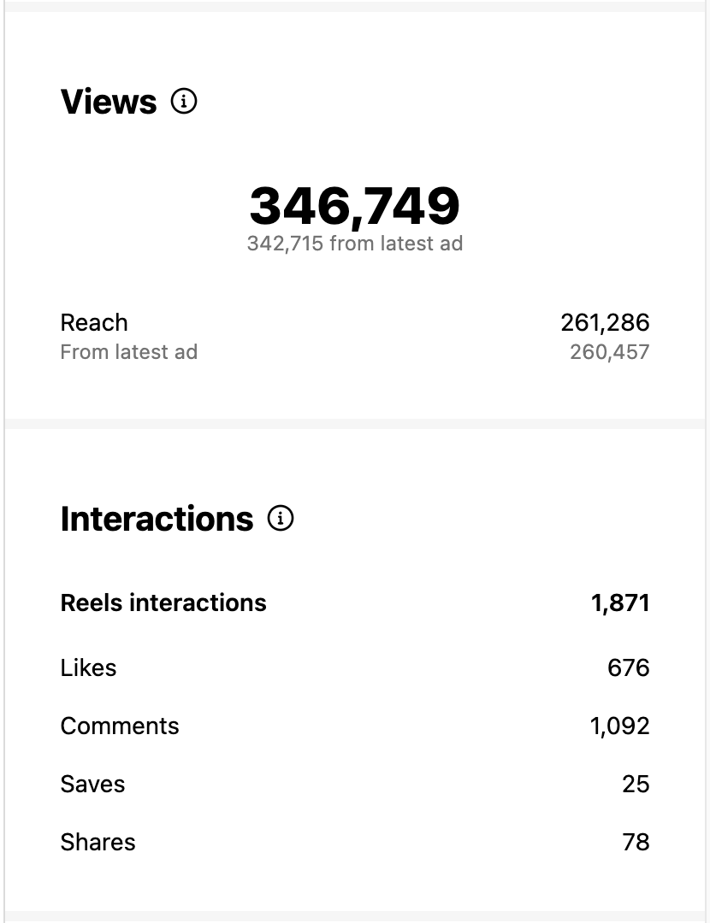
Task: Click the Comments count 1,092
Action: click(x=619, y=726)
